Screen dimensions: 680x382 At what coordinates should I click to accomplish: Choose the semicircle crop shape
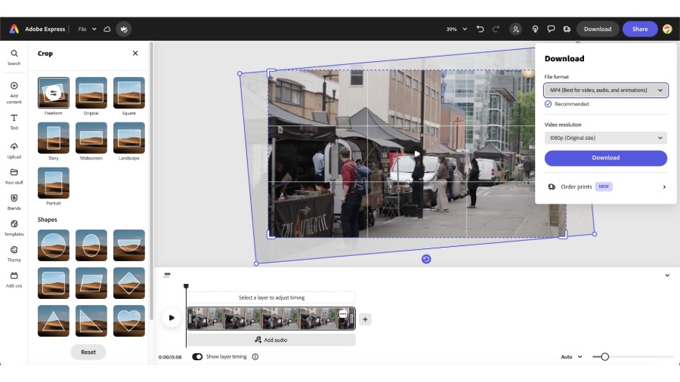[x=129, y=245]
